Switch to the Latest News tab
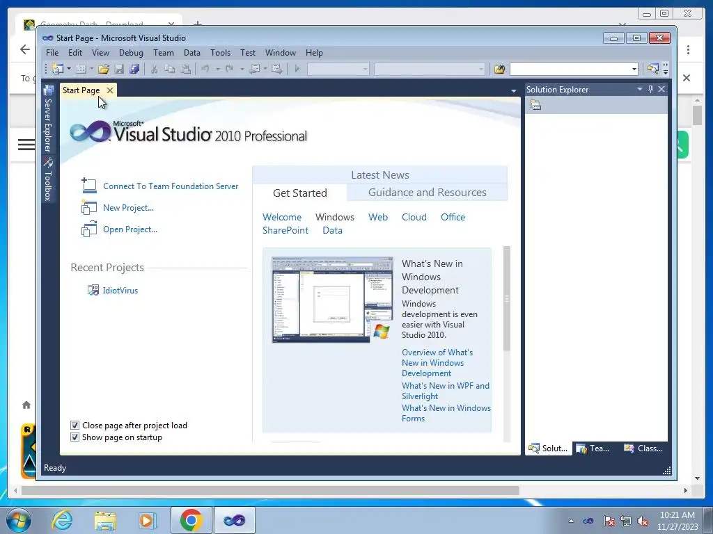Image resolution: width=713 pixels, height=534 pixels. click(x=379, y=175)
